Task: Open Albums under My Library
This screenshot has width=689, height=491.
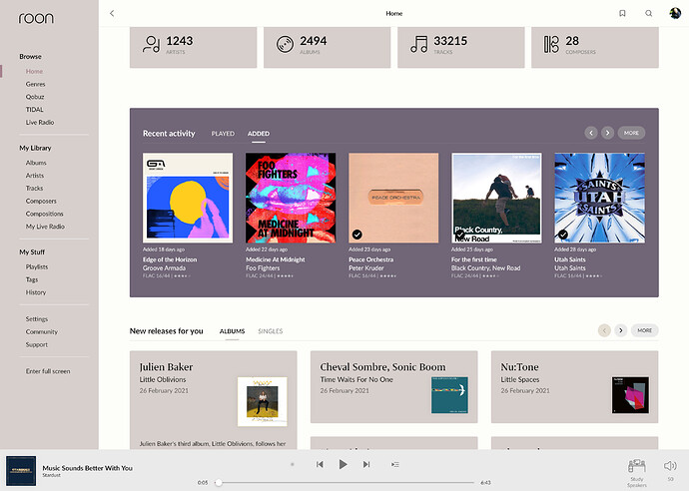Action: tap(36, 163)
